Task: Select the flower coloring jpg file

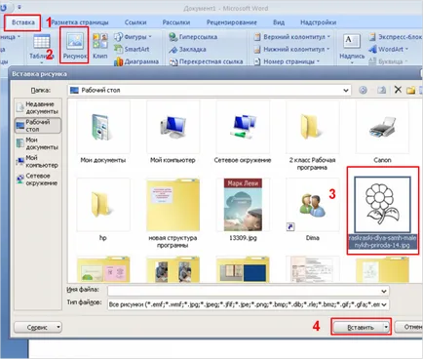Action: (382, 212)
